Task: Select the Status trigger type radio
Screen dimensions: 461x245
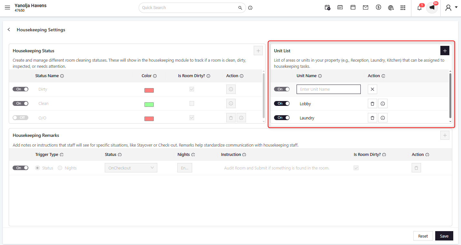Action: point(38,168)
